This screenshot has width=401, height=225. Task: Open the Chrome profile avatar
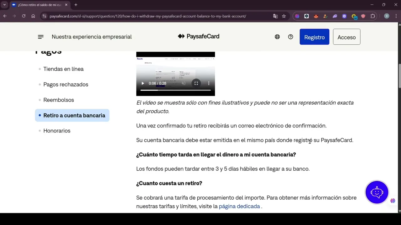(x=387, y=16)
